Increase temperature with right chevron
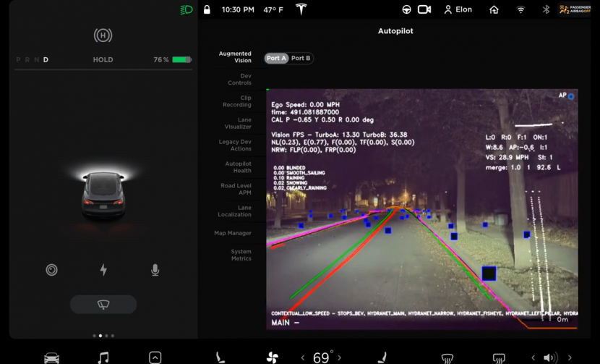The height and width of the screenshot is (364, 600). click(x=340, y=358)
